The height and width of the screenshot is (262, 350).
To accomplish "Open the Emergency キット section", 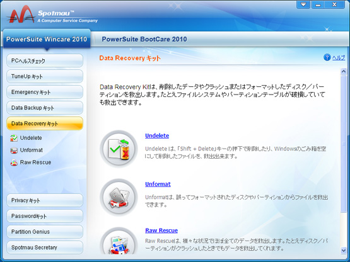I will (x=45, y=92).
